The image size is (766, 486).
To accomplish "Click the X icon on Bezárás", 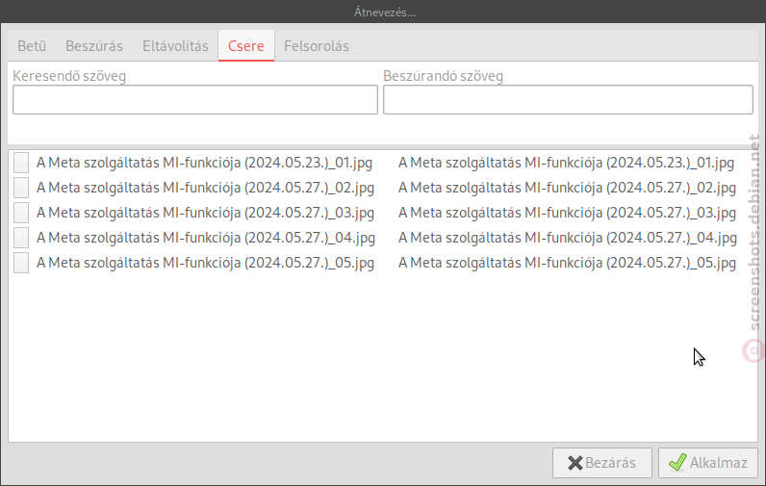I will click(575, 463).
